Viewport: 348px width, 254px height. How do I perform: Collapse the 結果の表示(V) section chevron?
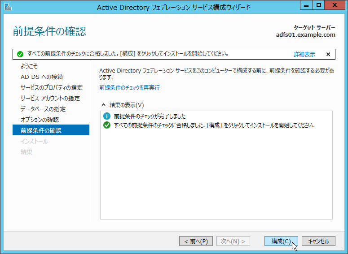pyautogui.click(x=103, y=105)
